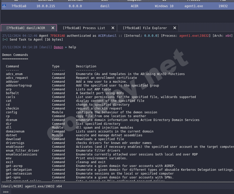Click timestamp '27/12/2024 04:12:46' in console
Screen dimensions: 234x194
point(20,36)
